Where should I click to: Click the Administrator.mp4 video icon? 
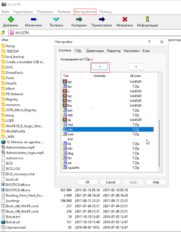[x=3, y=147]
